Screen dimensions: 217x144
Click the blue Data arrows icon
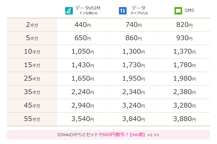point(123,11)
